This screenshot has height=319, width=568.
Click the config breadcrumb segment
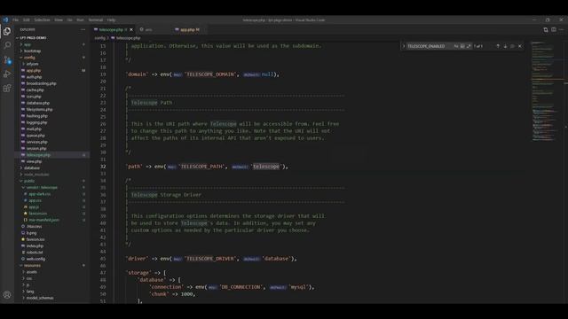99,38
